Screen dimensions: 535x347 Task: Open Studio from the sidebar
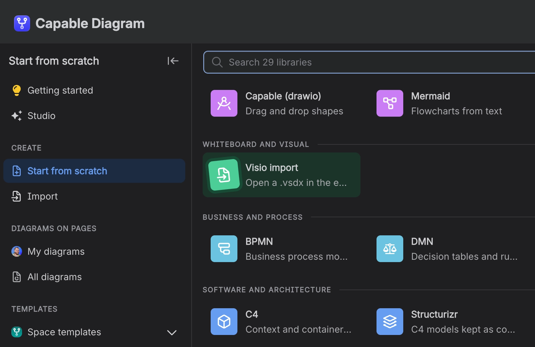(94, 116)
